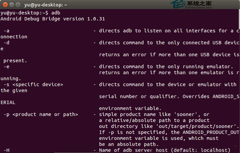Screen dimensions: 240x153
Task: Click the 'yu@yu-desktop:~$ adb' prompt line
Action: [x=30, y=13]
